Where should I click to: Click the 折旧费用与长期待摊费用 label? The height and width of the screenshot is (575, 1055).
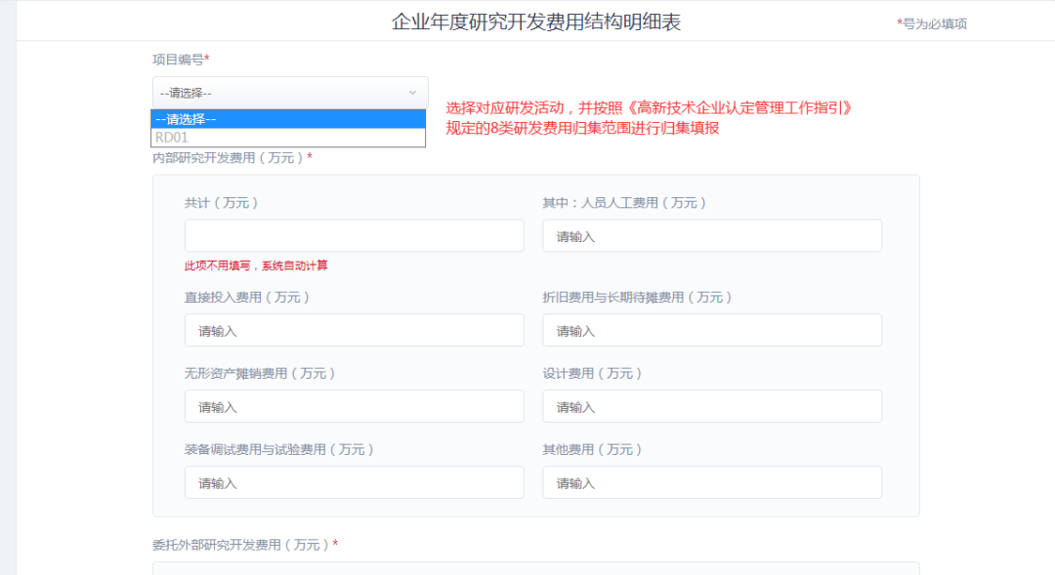[637, 297]
